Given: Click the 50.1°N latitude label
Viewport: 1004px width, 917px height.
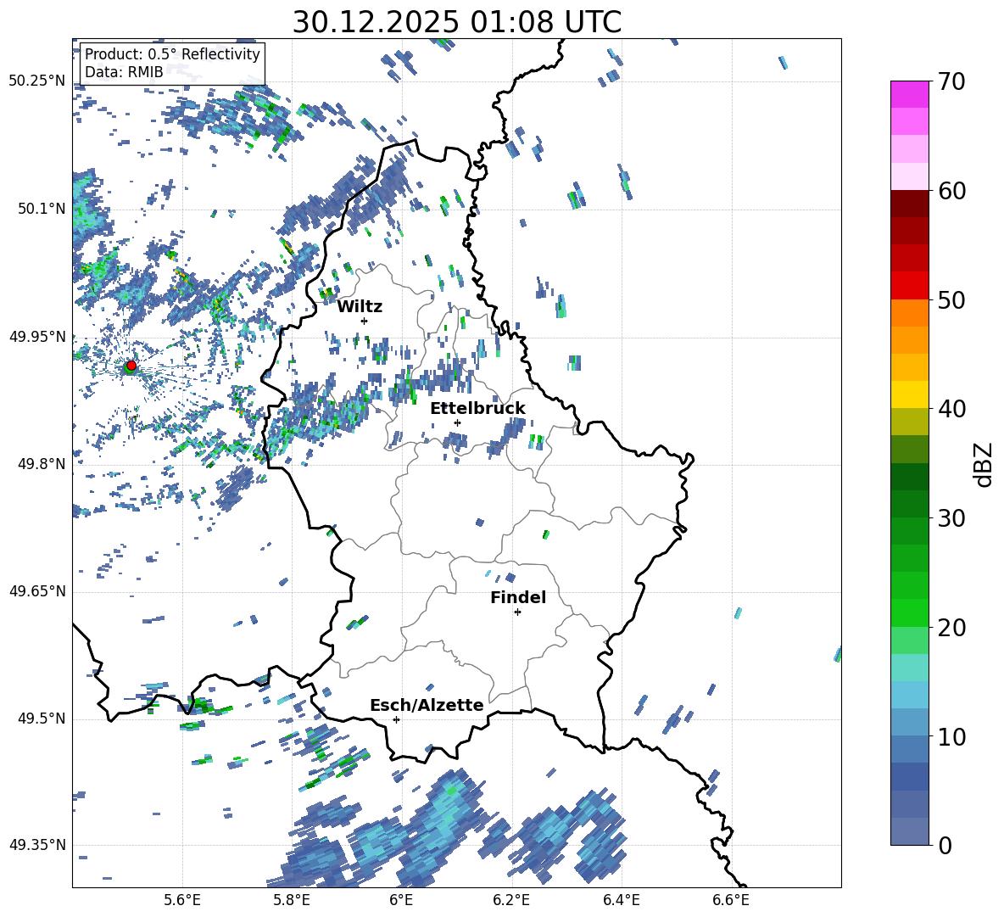Looking at the screenshot, I should (42, 209).
